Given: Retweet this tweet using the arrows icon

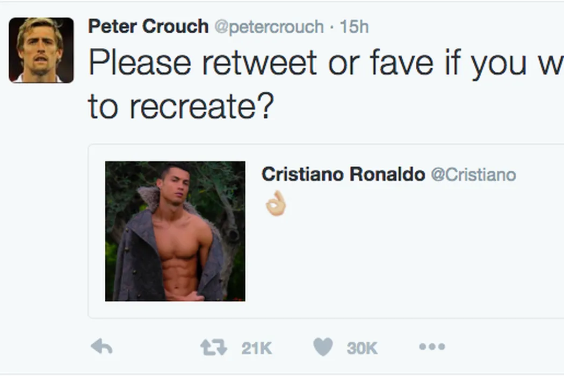Looking at the screenshot, I should coord(214,348).
